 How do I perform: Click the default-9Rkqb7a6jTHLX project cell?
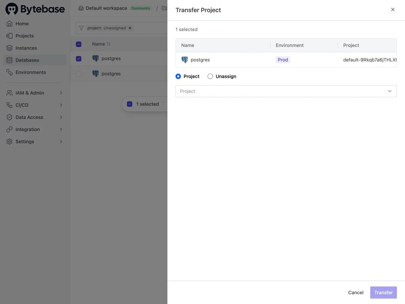[x=370, y=60]
